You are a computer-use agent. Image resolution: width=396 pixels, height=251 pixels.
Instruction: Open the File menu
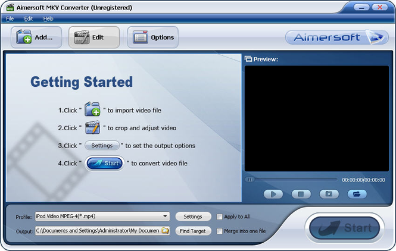[10, 18]
